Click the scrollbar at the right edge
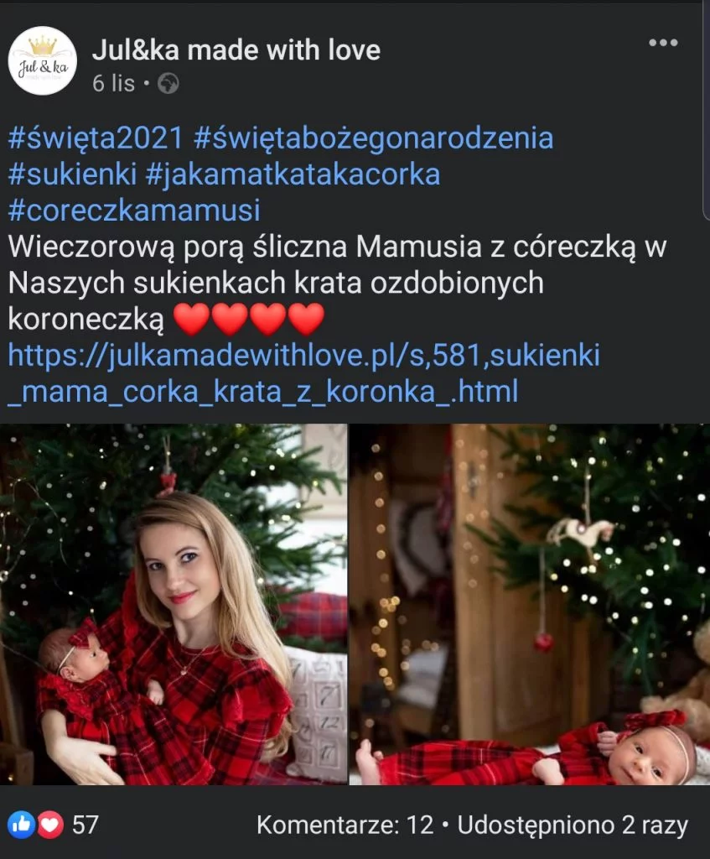Viewport: 710px width, 859px height. pos(706,110)
